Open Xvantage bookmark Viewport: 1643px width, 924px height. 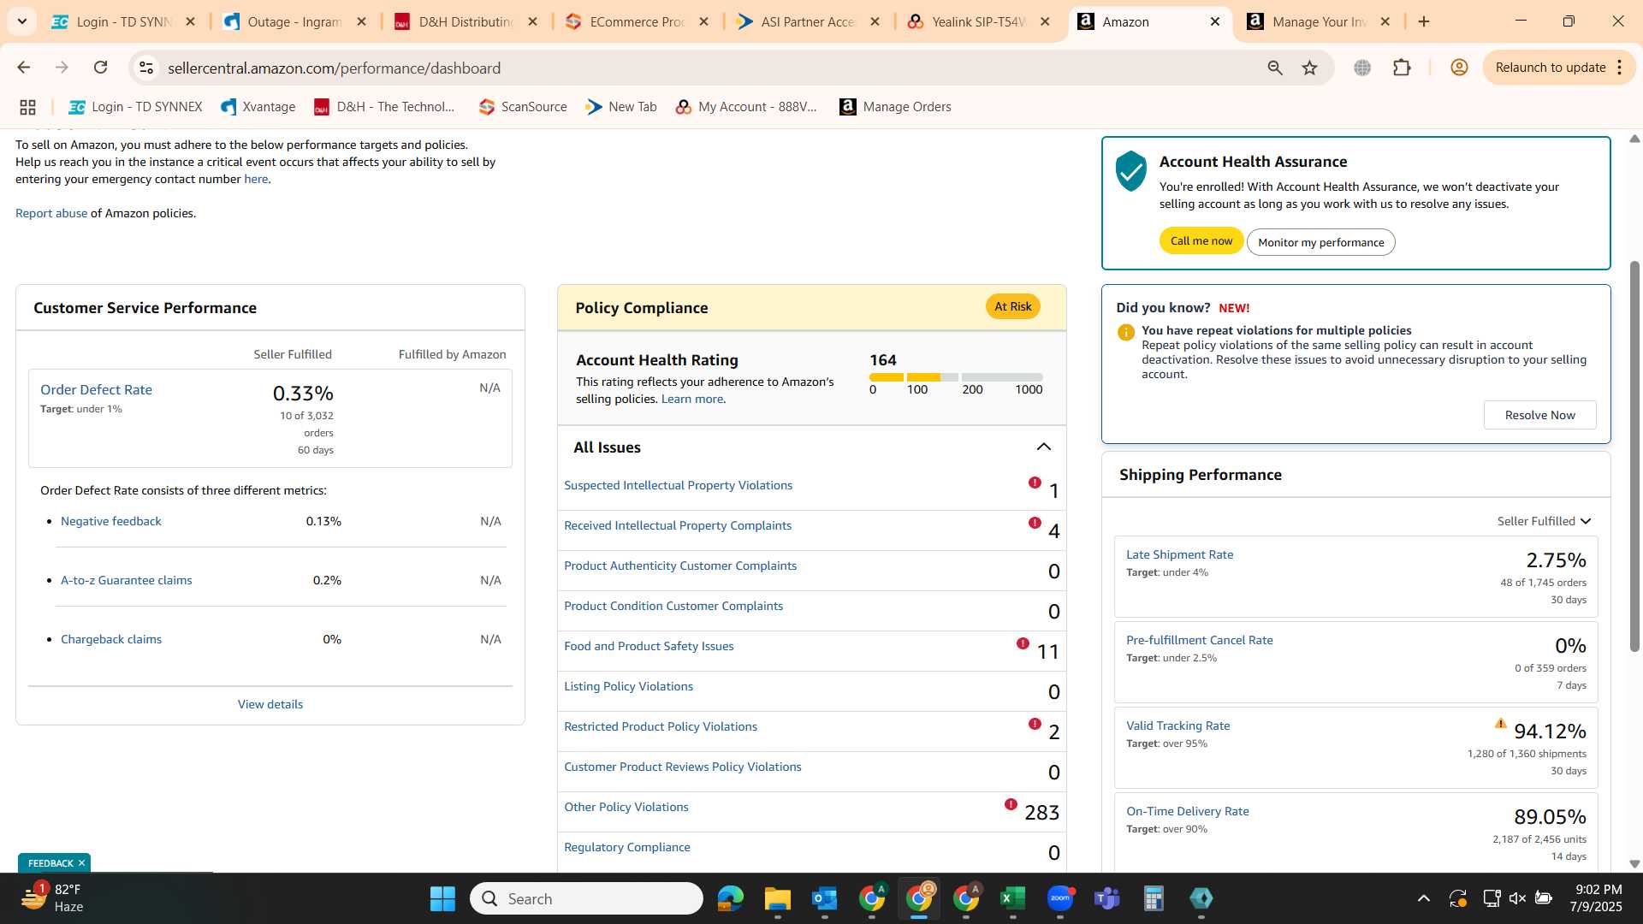pyautogui.click(x=258, y=107)
